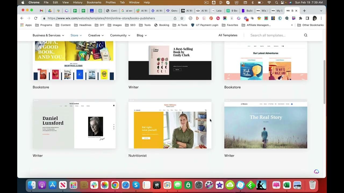Viewport: 344px width, 193px height.
Task: Open iMovie from the Dock
Action: click(x=220, y=185)
